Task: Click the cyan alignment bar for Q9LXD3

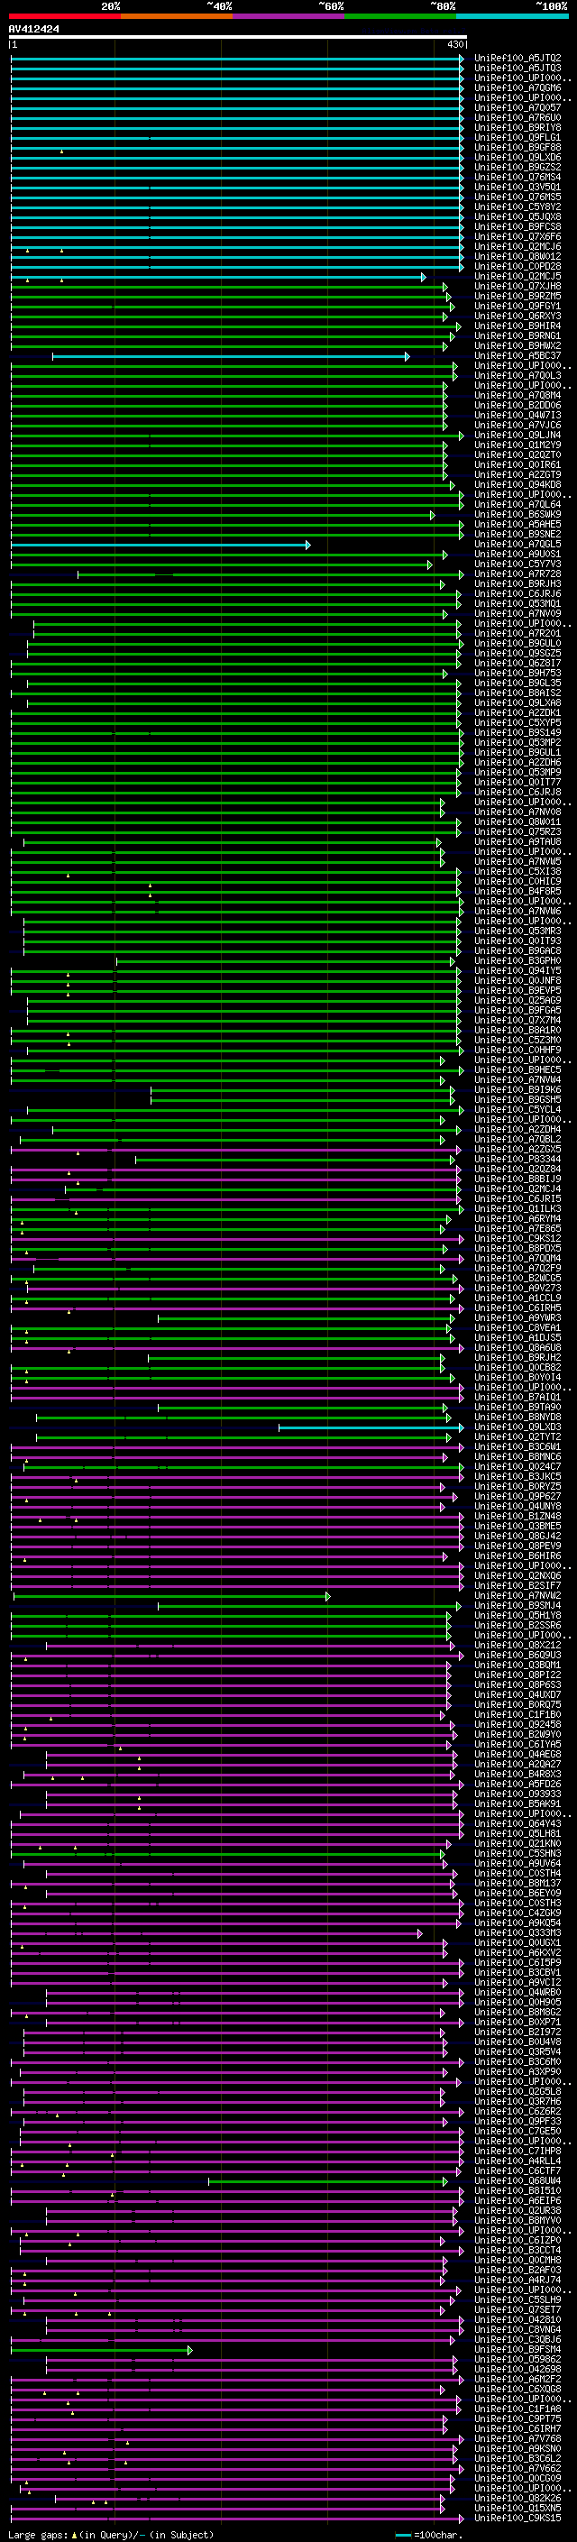Action: tap(371, 1427)
